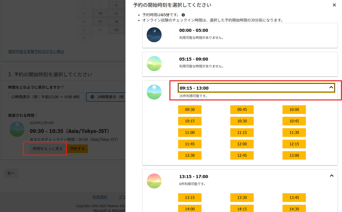Open the 利用規約 terms link

pos(100,197)
